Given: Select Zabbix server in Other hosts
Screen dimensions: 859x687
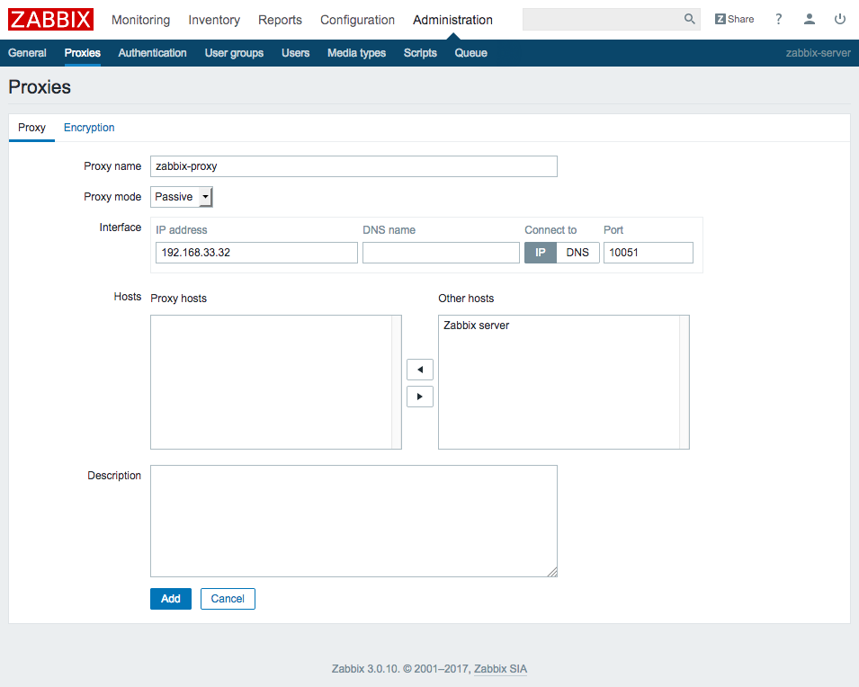Looking at the screenshot, I should tap(476, 326).
